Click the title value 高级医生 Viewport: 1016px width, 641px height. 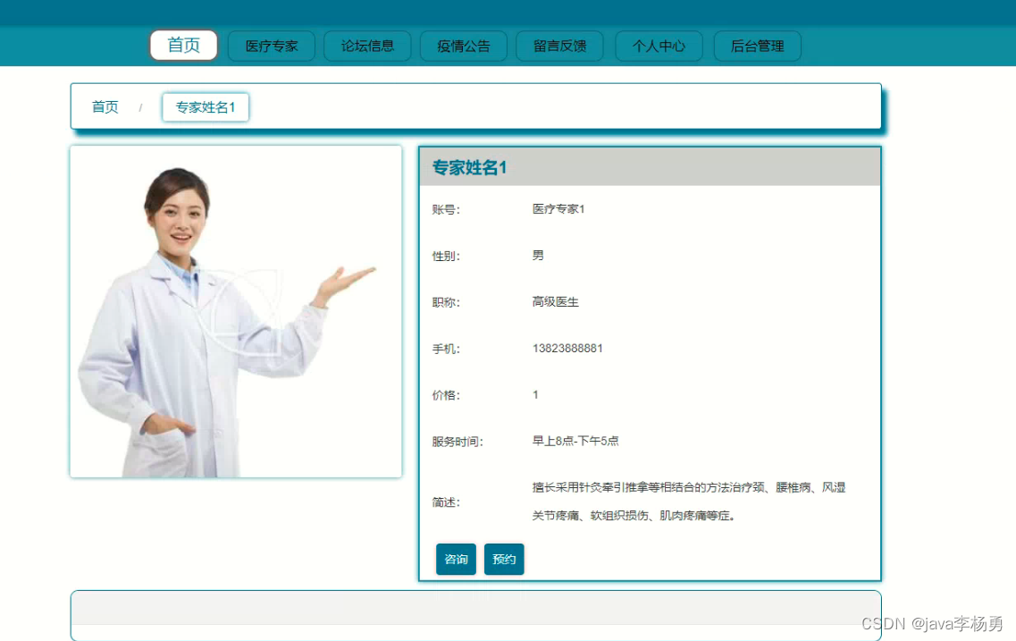(x=555, y=301)
